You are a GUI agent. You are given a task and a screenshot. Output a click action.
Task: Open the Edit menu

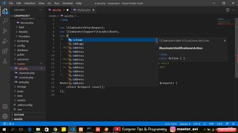(19, 3)
